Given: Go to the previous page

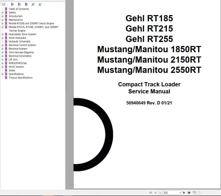Looking at the screenshot, I should [155, 193].
